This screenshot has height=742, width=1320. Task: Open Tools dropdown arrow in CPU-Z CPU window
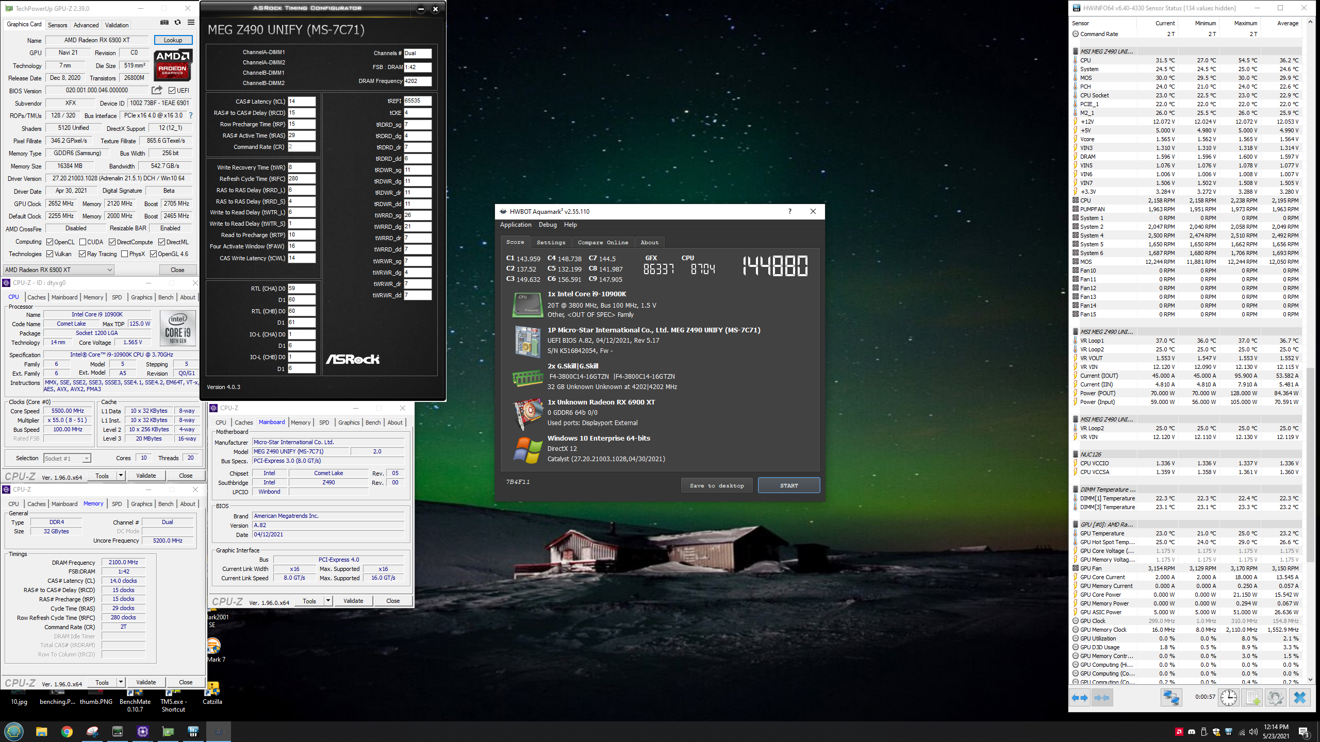click(x=121, y=476)
